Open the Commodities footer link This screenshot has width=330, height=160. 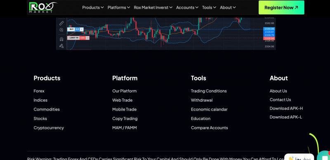click(x=47, y=109)
